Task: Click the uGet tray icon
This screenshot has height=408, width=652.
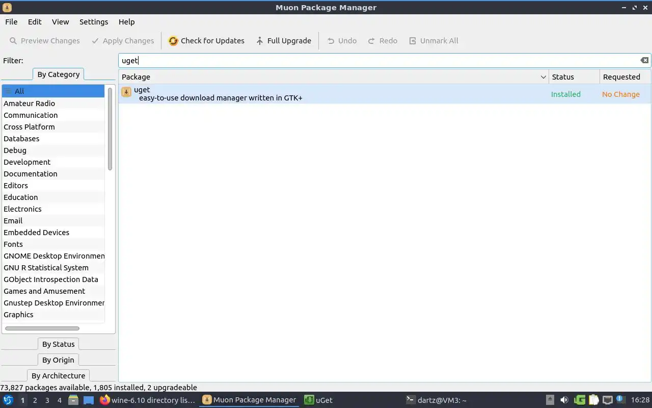Action: pyautogui.click(x=579, y=400)
